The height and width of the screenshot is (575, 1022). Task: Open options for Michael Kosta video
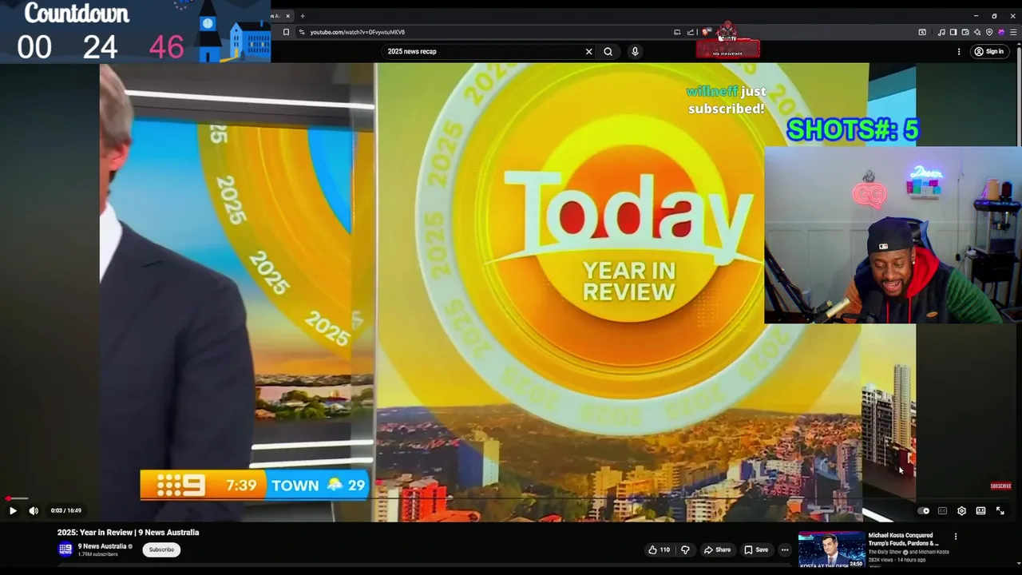click(x=956, y=537)
